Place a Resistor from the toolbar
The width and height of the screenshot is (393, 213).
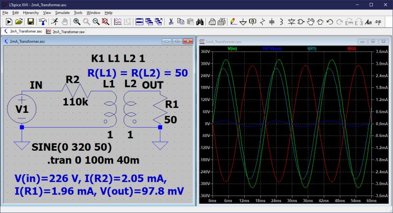pyautogui.click(x=262, y=22)
